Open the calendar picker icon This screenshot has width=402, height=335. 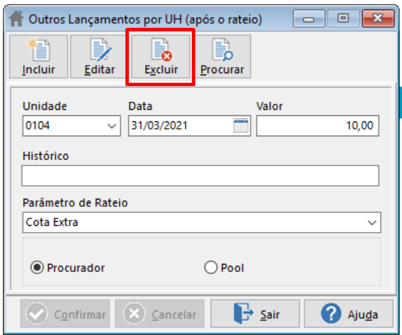coord(241,125)
